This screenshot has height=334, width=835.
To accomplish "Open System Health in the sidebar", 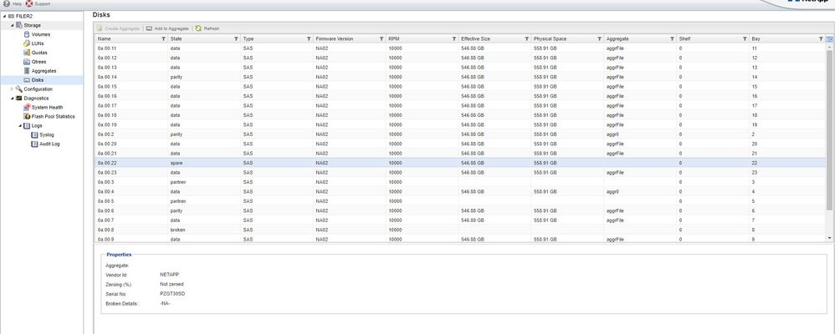I will [x=47, y=107].
